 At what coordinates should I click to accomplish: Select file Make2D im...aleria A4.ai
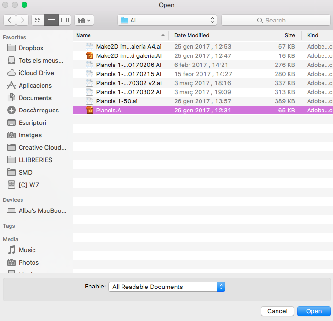click(x=203, y=47)
